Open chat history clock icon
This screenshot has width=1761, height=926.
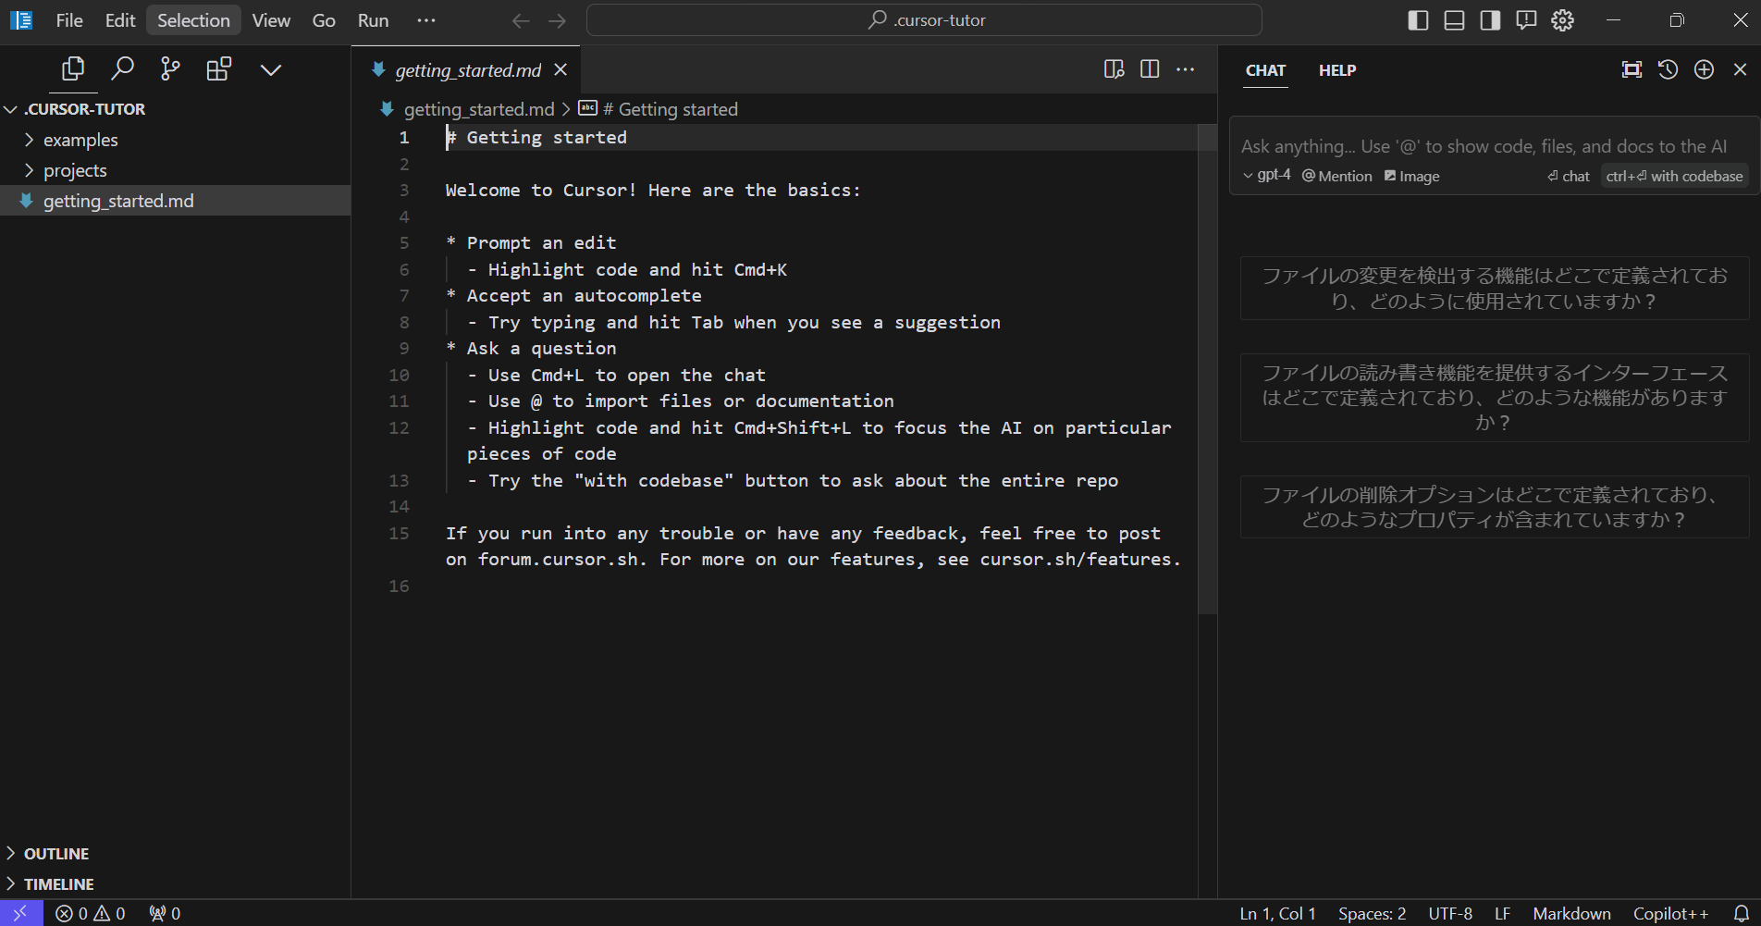1668,69
